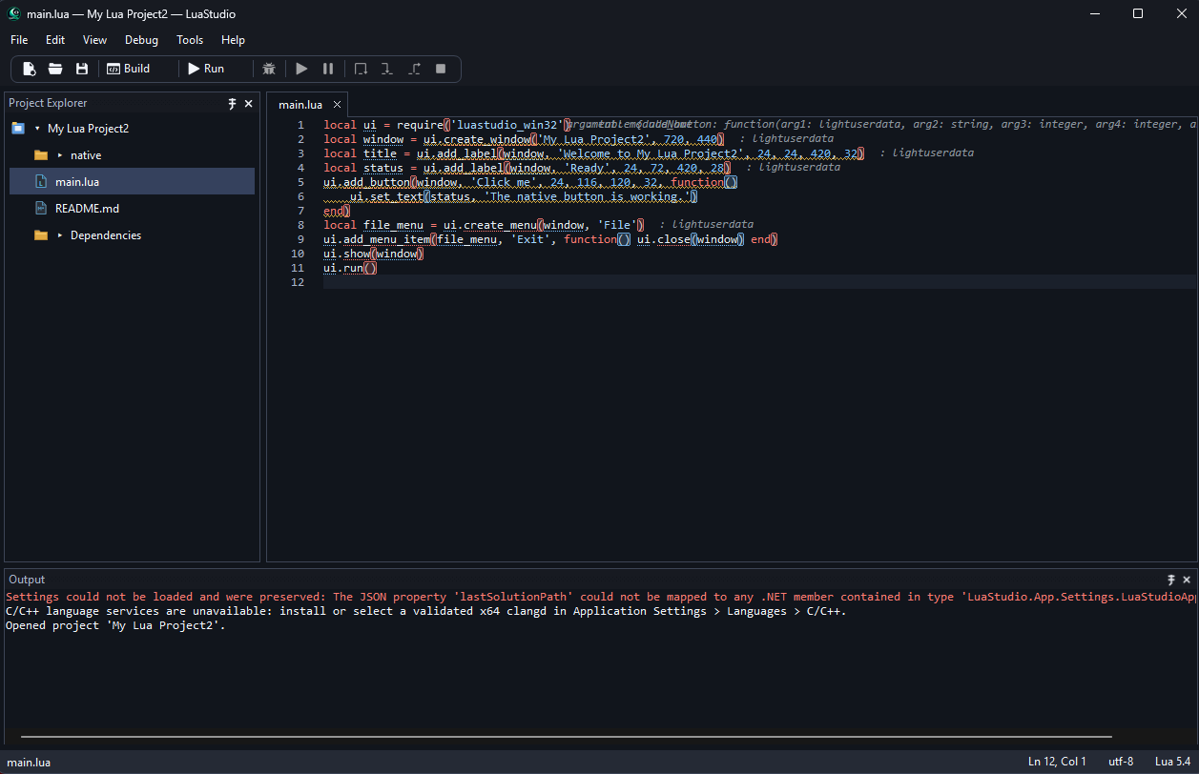Click the My Lua Project2 project icon
The height and width of the screenshot is (774, 1199).
pos(18,129)
